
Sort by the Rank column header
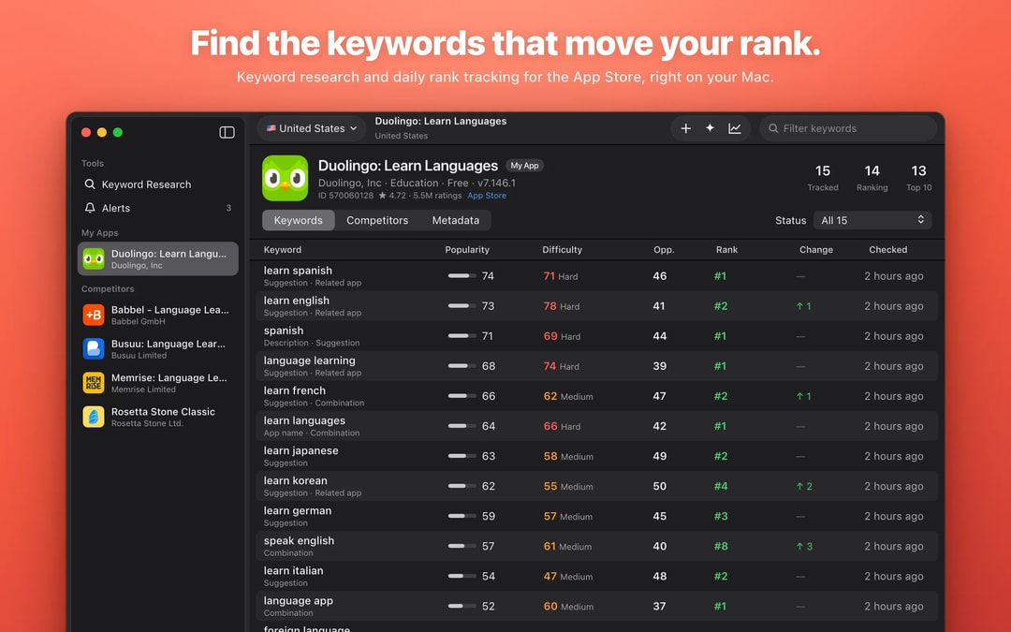click(x=726, y=250)
